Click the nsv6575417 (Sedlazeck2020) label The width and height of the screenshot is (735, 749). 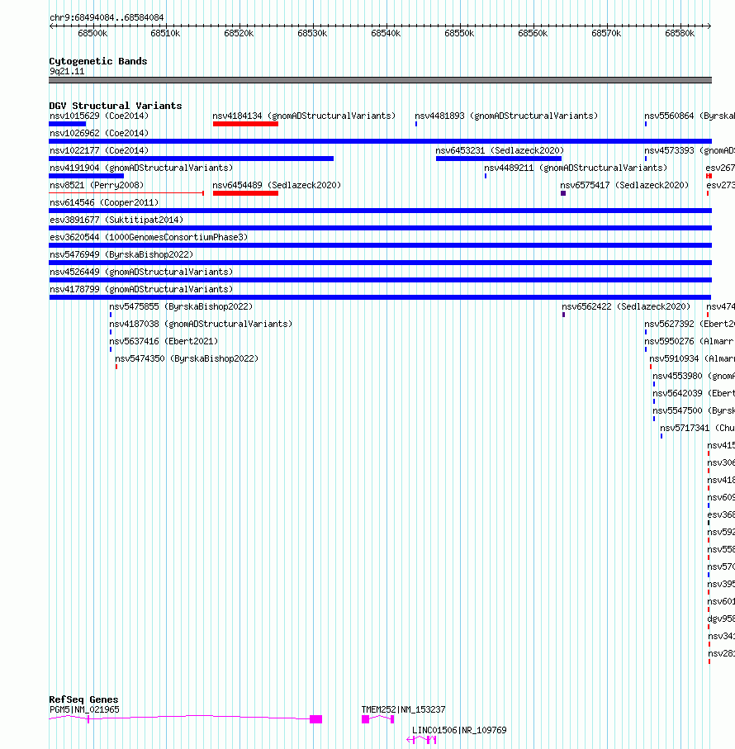624,185
